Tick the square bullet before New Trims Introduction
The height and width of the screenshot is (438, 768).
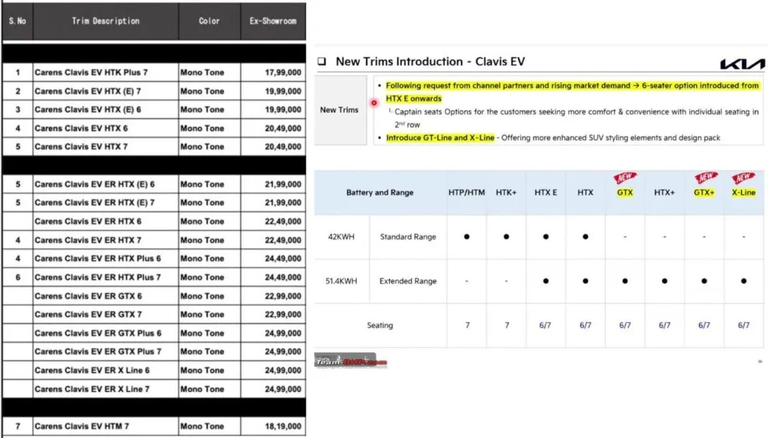(x=321, y=62)
